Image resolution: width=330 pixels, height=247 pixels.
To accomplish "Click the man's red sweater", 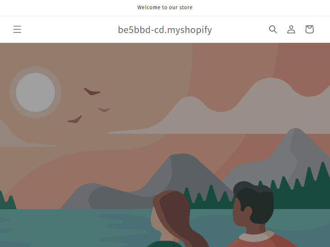I will point(261,241).
